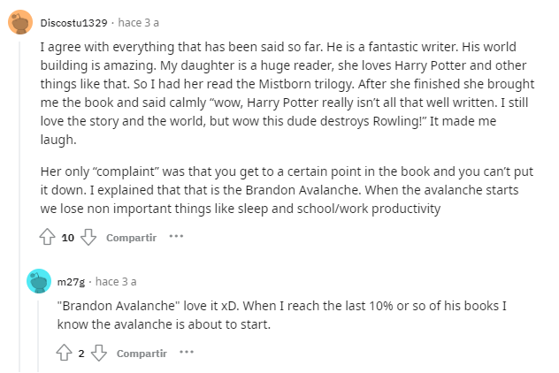The height and width of the screenshot is (373, 559).
Task: Click the vote count 2 on reply
Action: (81, 354)
